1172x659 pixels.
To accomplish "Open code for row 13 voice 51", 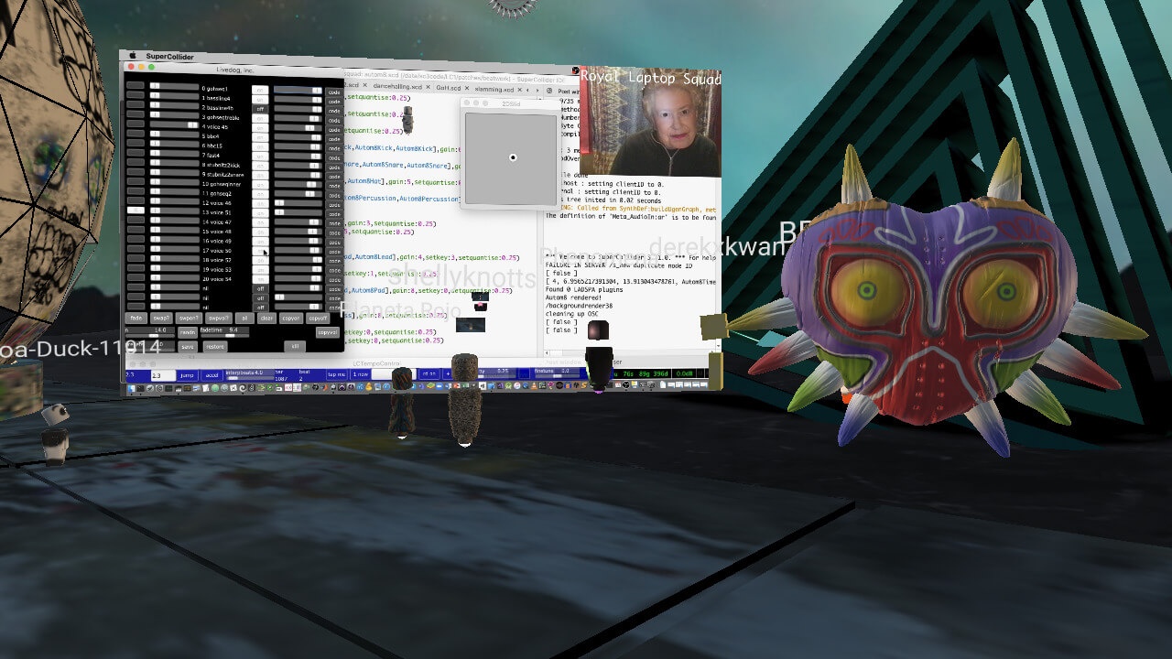I will tap(334, 214).
